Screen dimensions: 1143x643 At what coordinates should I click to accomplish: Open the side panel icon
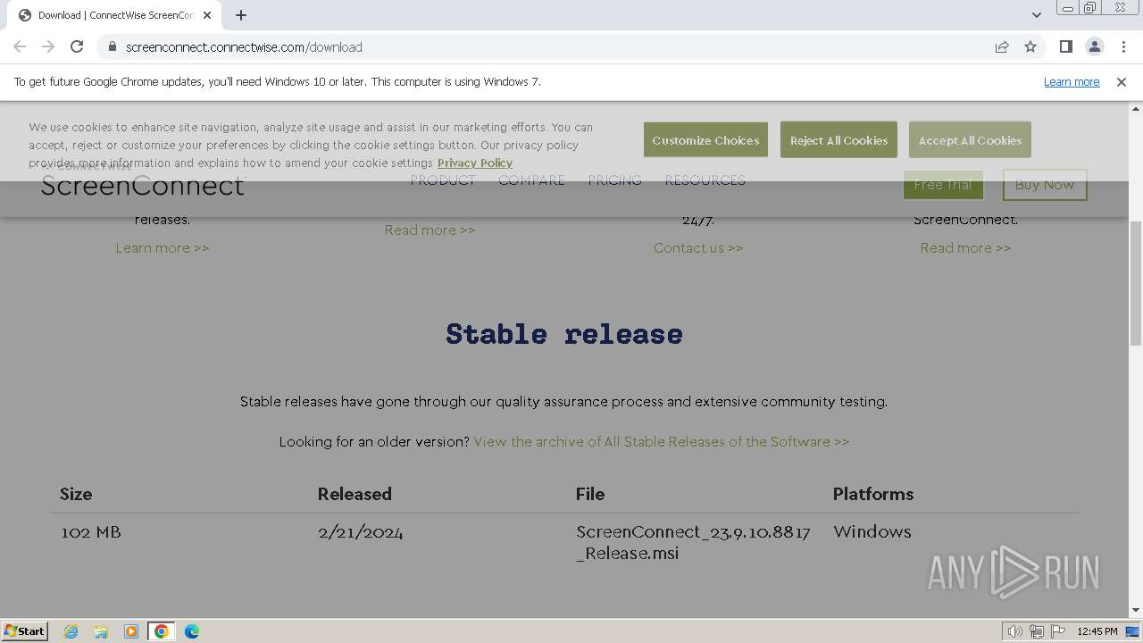pyautogui.click(x=1065, y=46)
